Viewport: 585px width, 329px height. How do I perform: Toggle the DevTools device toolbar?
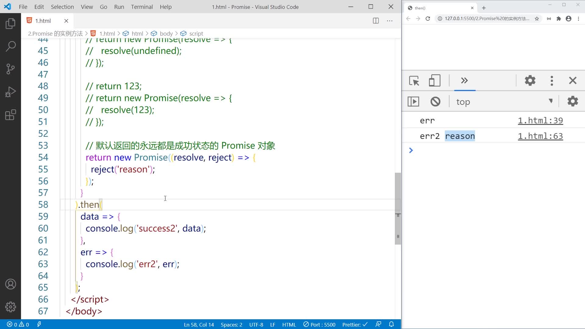(x=434, y=81)
